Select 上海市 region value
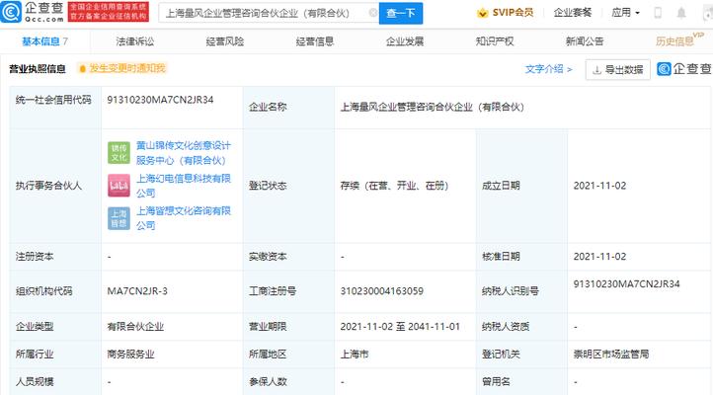 tap(355, 355)
